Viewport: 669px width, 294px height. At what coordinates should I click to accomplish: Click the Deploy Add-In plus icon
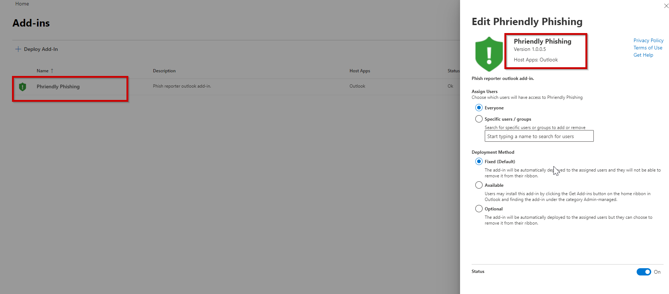tap(18, 49)
